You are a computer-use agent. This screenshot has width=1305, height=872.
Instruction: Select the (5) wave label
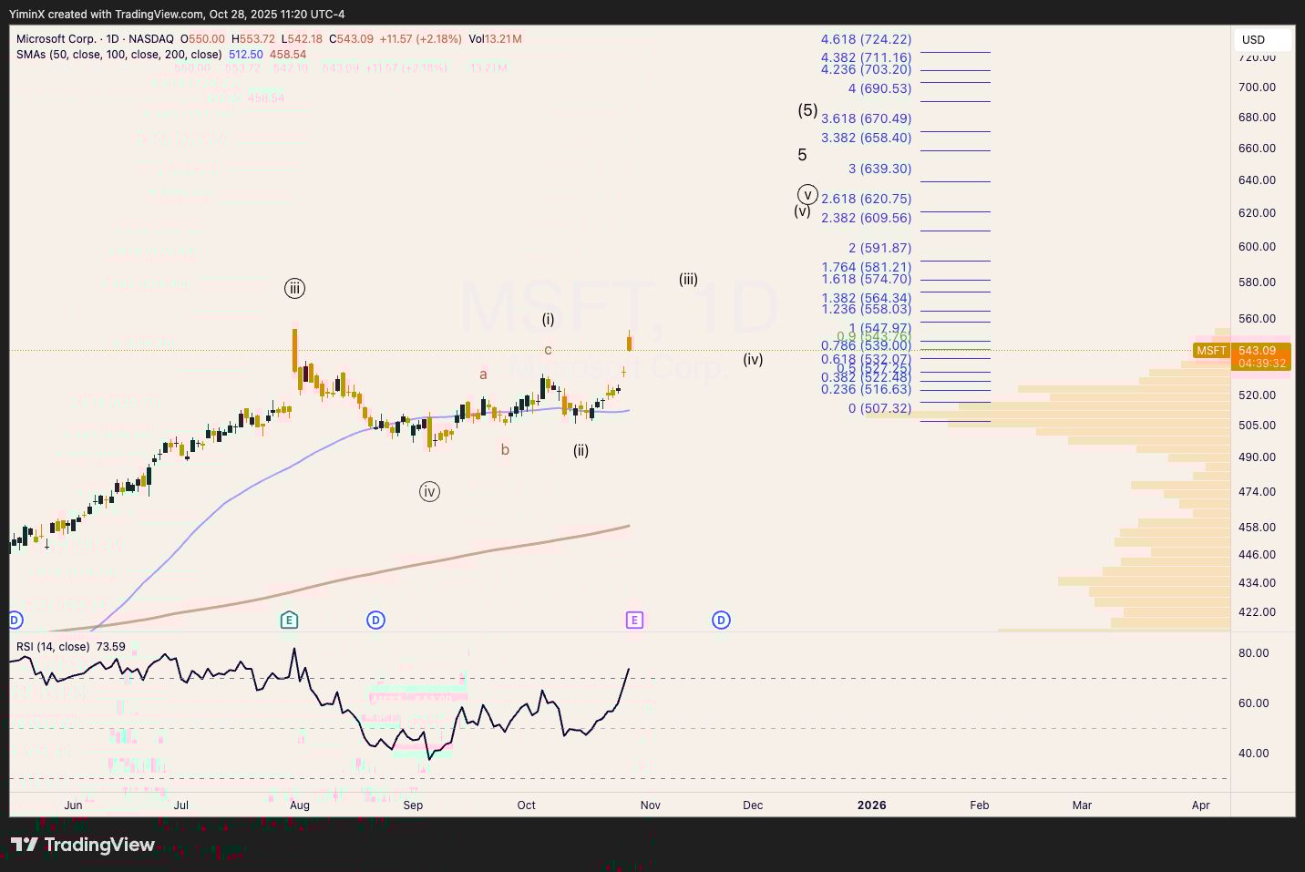pyautogui.click(x=807, y=110)
